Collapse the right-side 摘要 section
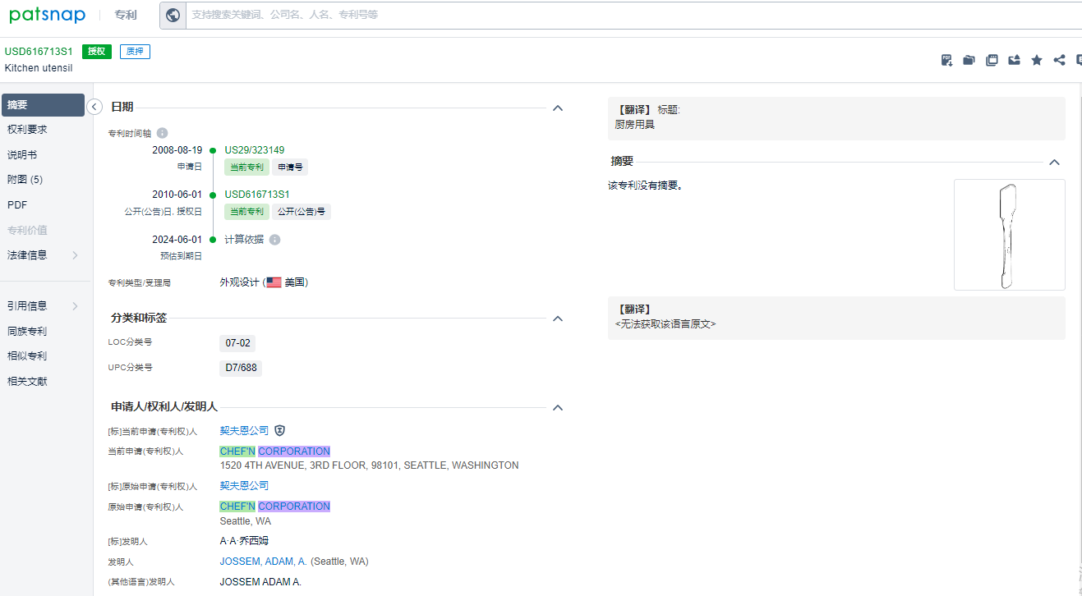 (1055, 163)
